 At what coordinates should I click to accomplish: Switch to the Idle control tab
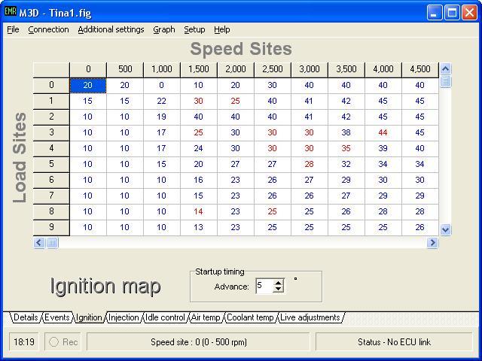click(165, 318)
